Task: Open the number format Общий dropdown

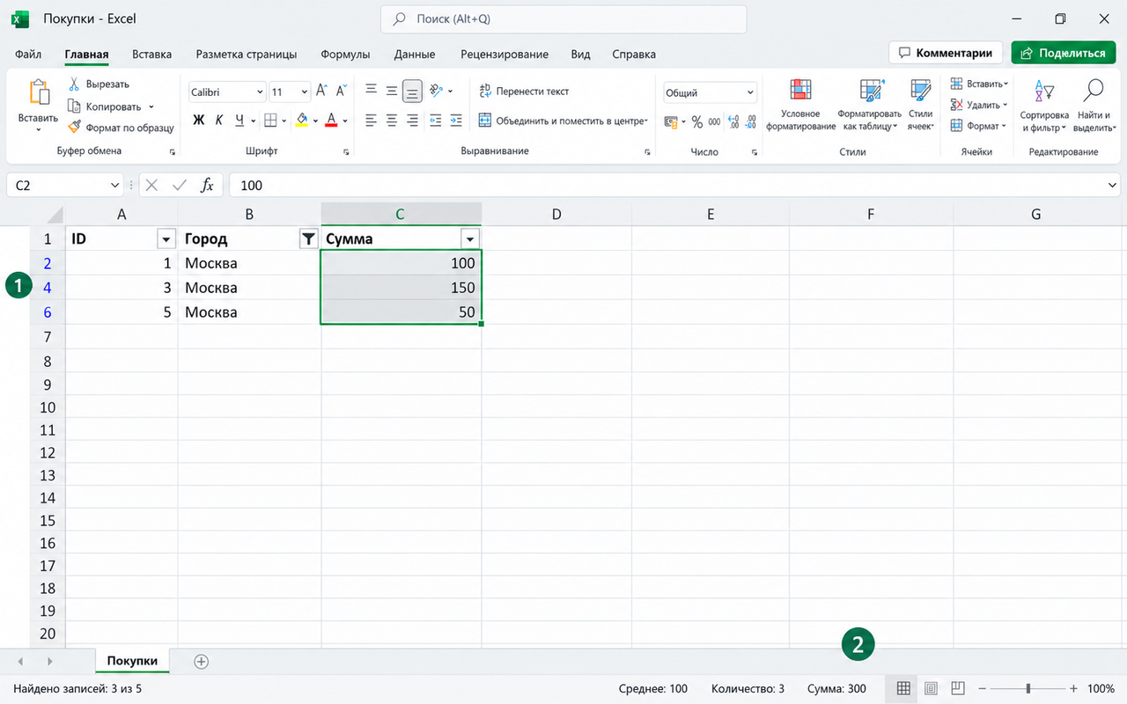Action: coord(750,92)
